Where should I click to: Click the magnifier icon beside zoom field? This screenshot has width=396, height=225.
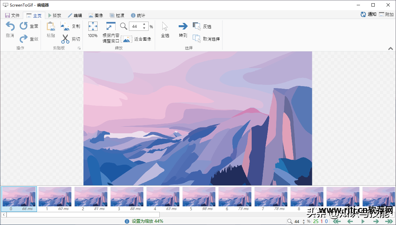(123, 26)
